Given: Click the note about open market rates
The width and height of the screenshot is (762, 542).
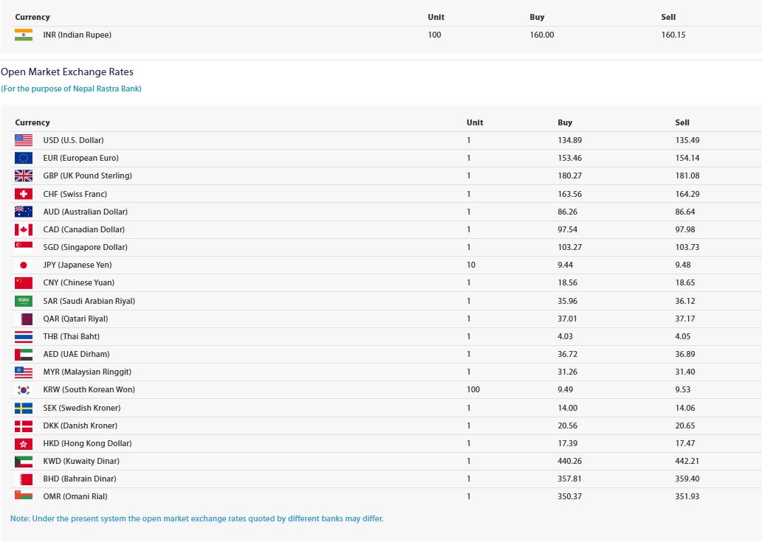Looking at the screenshot, I should click(x=197, y=518).
